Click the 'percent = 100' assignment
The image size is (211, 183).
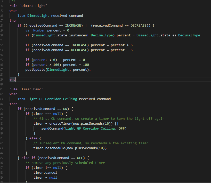(x=76, y=65)
